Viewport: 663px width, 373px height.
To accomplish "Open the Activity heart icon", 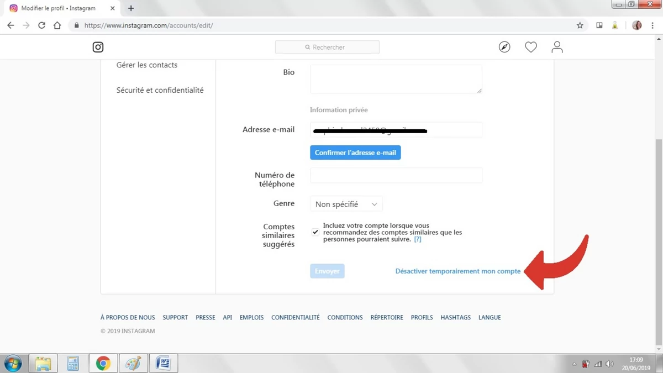I will pyautogui.click(x=531, y=47).
